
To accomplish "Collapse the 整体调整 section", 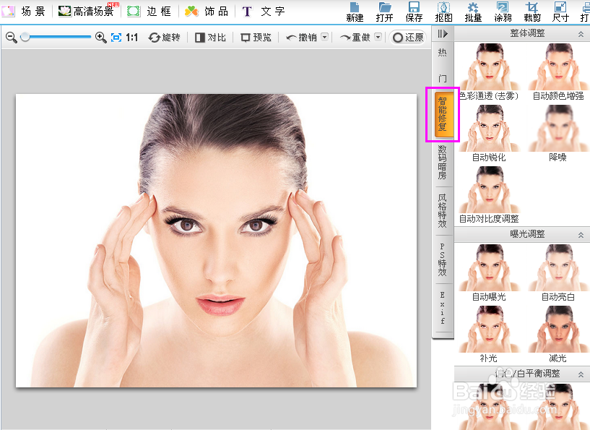I will pyautogui.click(x=581, y=34).
